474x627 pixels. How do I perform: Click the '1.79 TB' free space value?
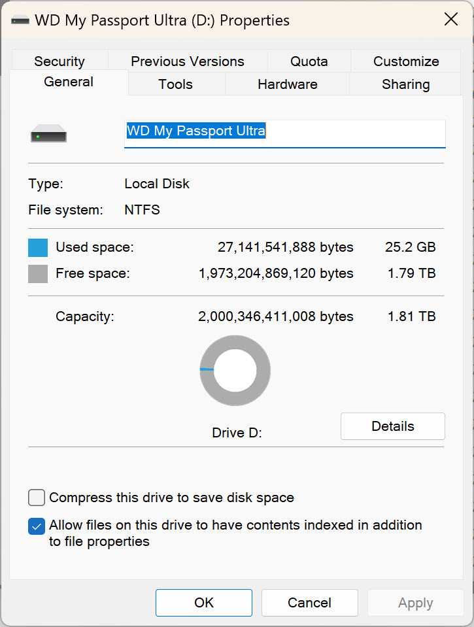pos(412,273)
